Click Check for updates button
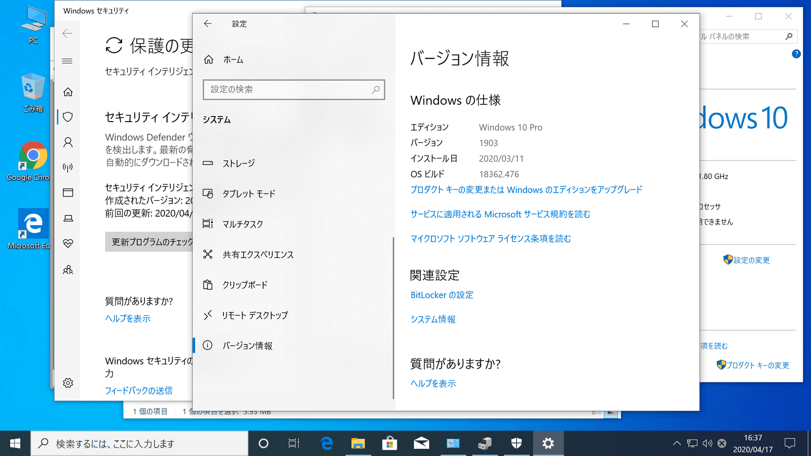The width and height of the screenshot is (811, 456). point(149,242)
